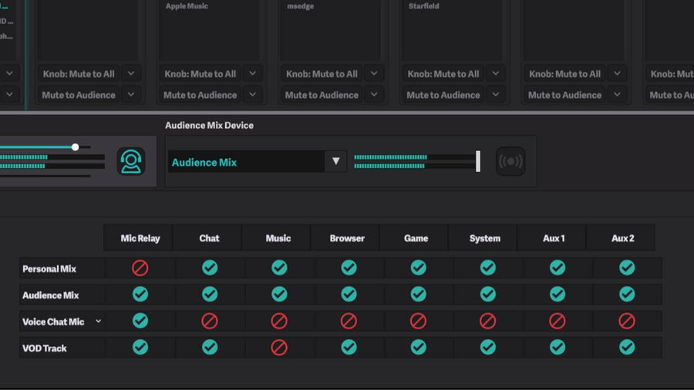Image resolution: width=694 pixels, height=390 pixels.
Task: Click the Apple Music channel app box
Action: coord(209,30)
